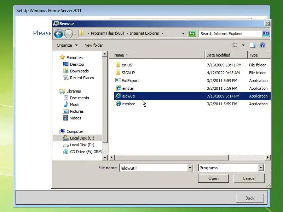
Task: Open the view options dropdown arrow
Action: pyautogui.click(x=243, y=45)
